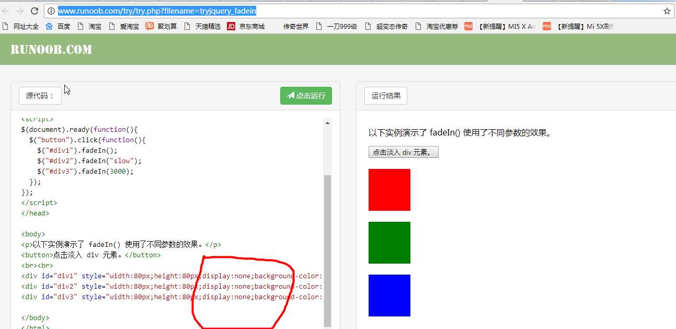Open the Mi 5X bookmark
Viewport: 676px width, 329px height.
tap(579, 26)
